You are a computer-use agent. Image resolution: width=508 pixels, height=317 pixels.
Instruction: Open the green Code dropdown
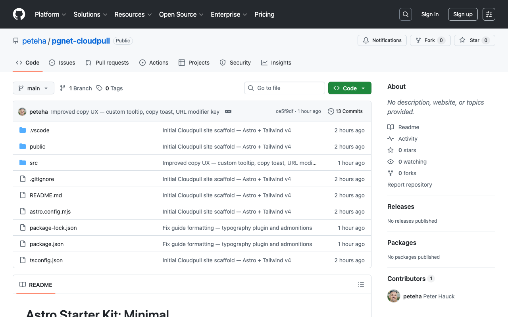350,88
